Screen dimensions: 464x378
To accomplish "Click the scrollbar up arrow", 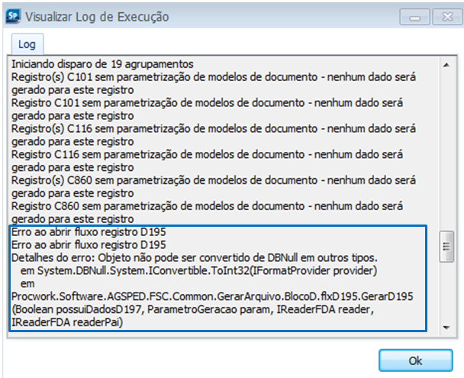I will (x=448, y=64).
